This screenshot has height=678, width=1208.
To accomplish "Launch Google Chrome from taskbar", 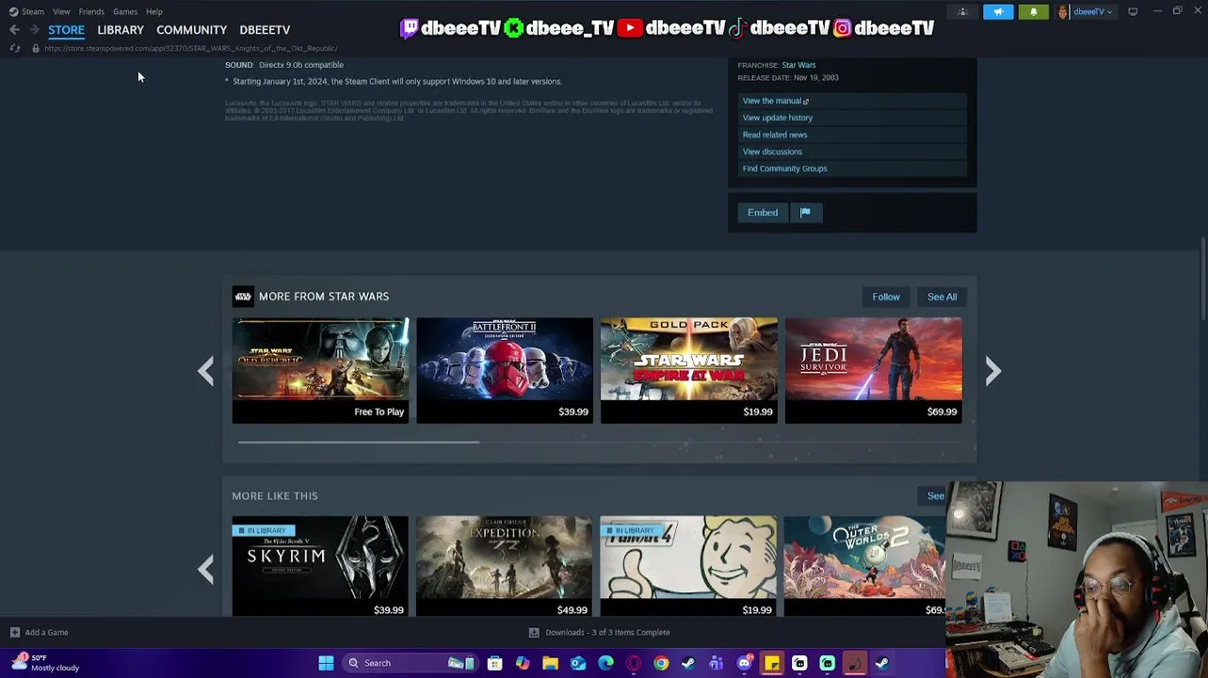I will click(x=661, y=663).
